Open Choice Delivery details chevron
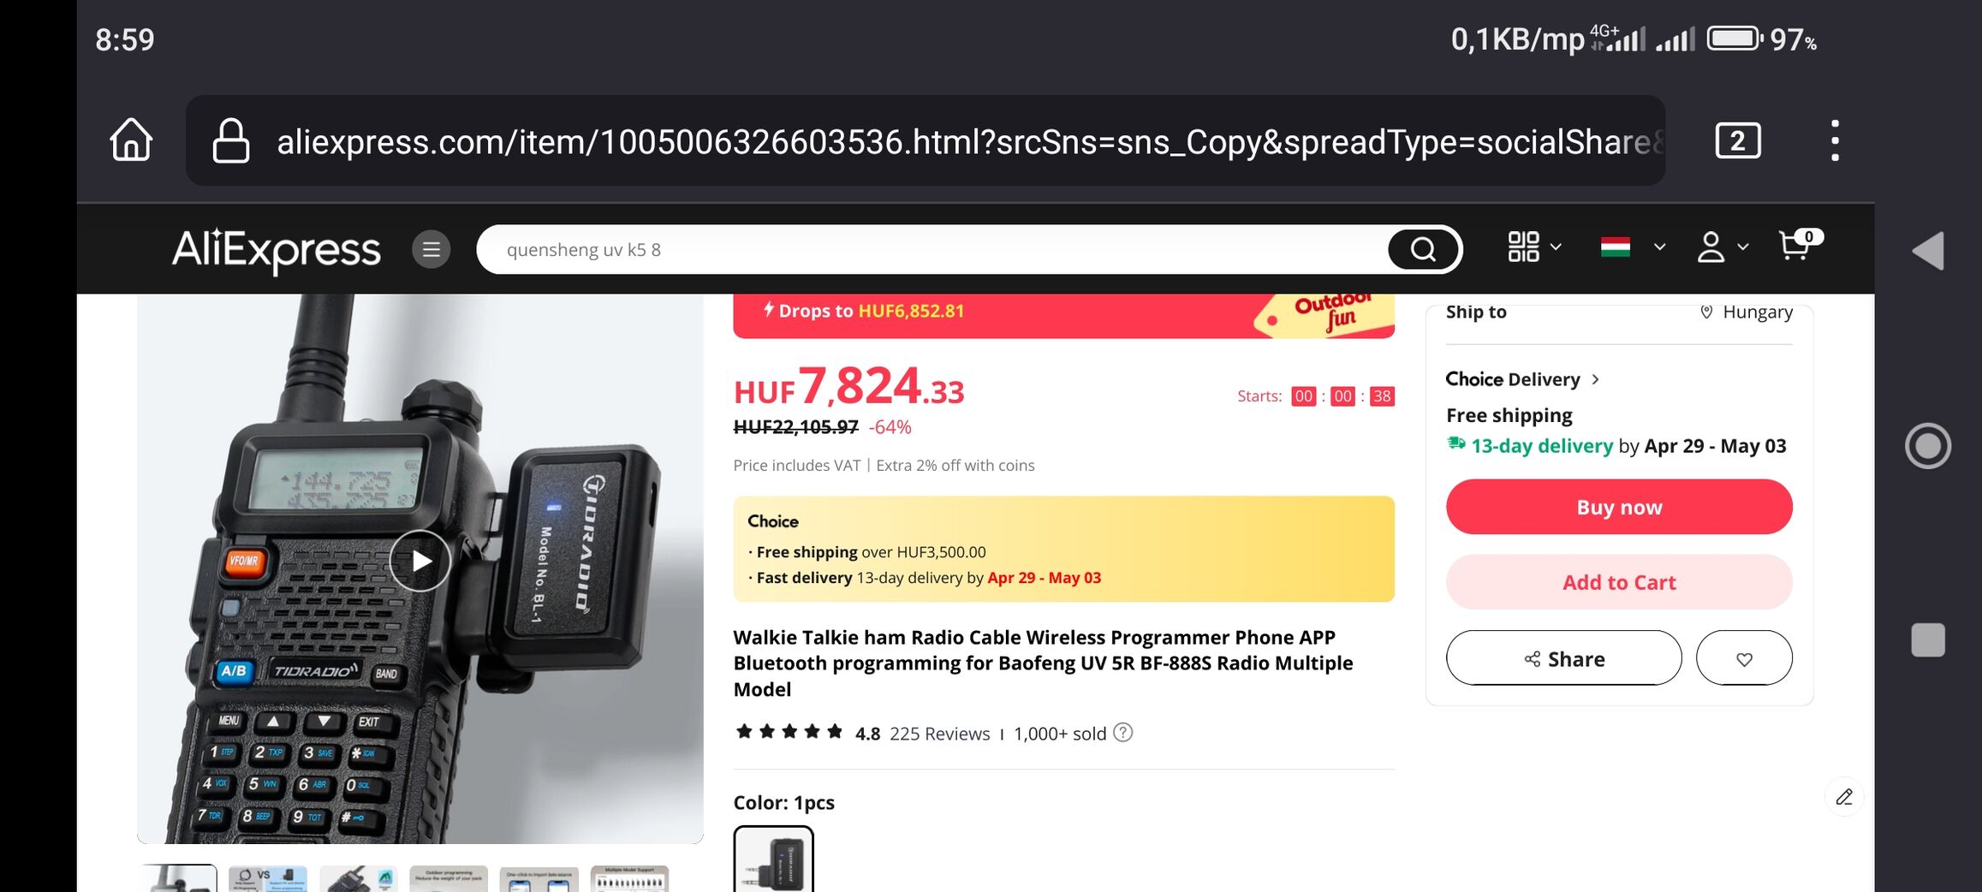The width and height of the screenshot is (1982, 892). pyautogui.click(x=1596, y=379)
